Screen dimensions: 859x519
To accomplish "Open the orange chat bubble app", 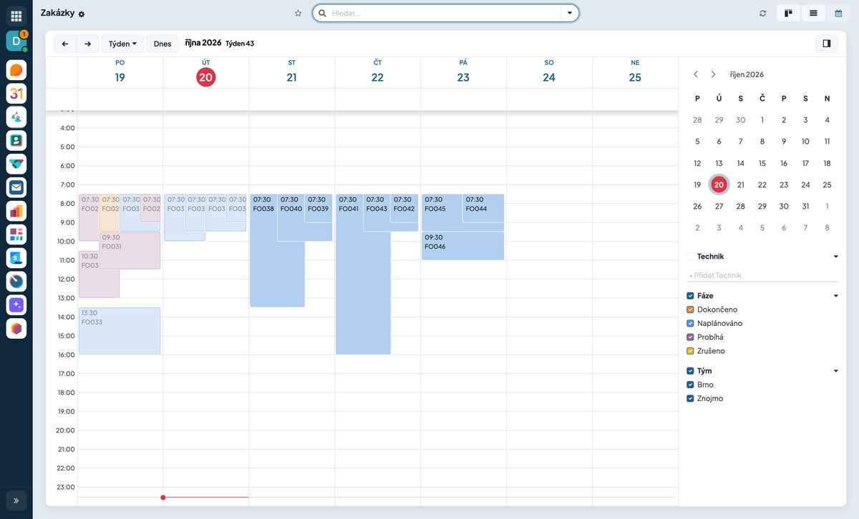I will pyautogui.click(x=16, y=70).
